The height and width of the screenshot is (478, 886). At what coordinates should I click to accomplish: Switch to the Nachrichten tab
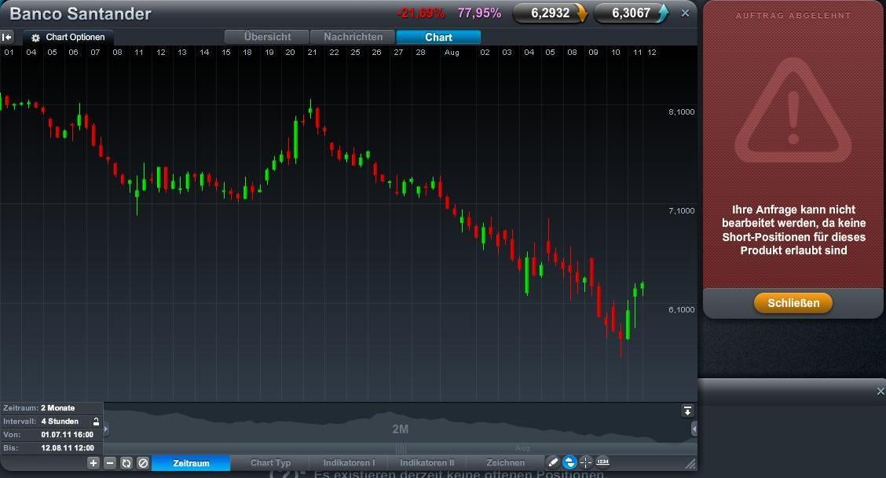[353, 37]
